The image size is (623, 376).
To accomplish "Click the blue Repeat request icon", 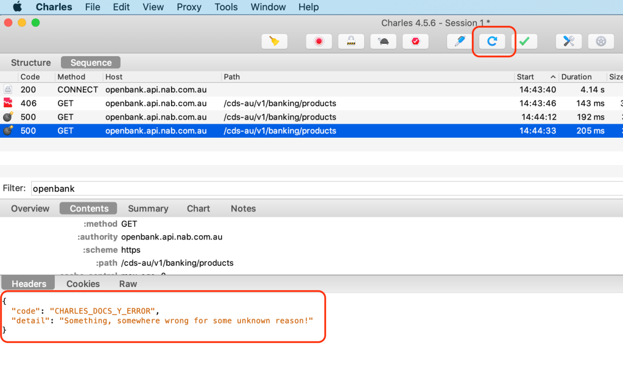I will click(x=492, y=41).
